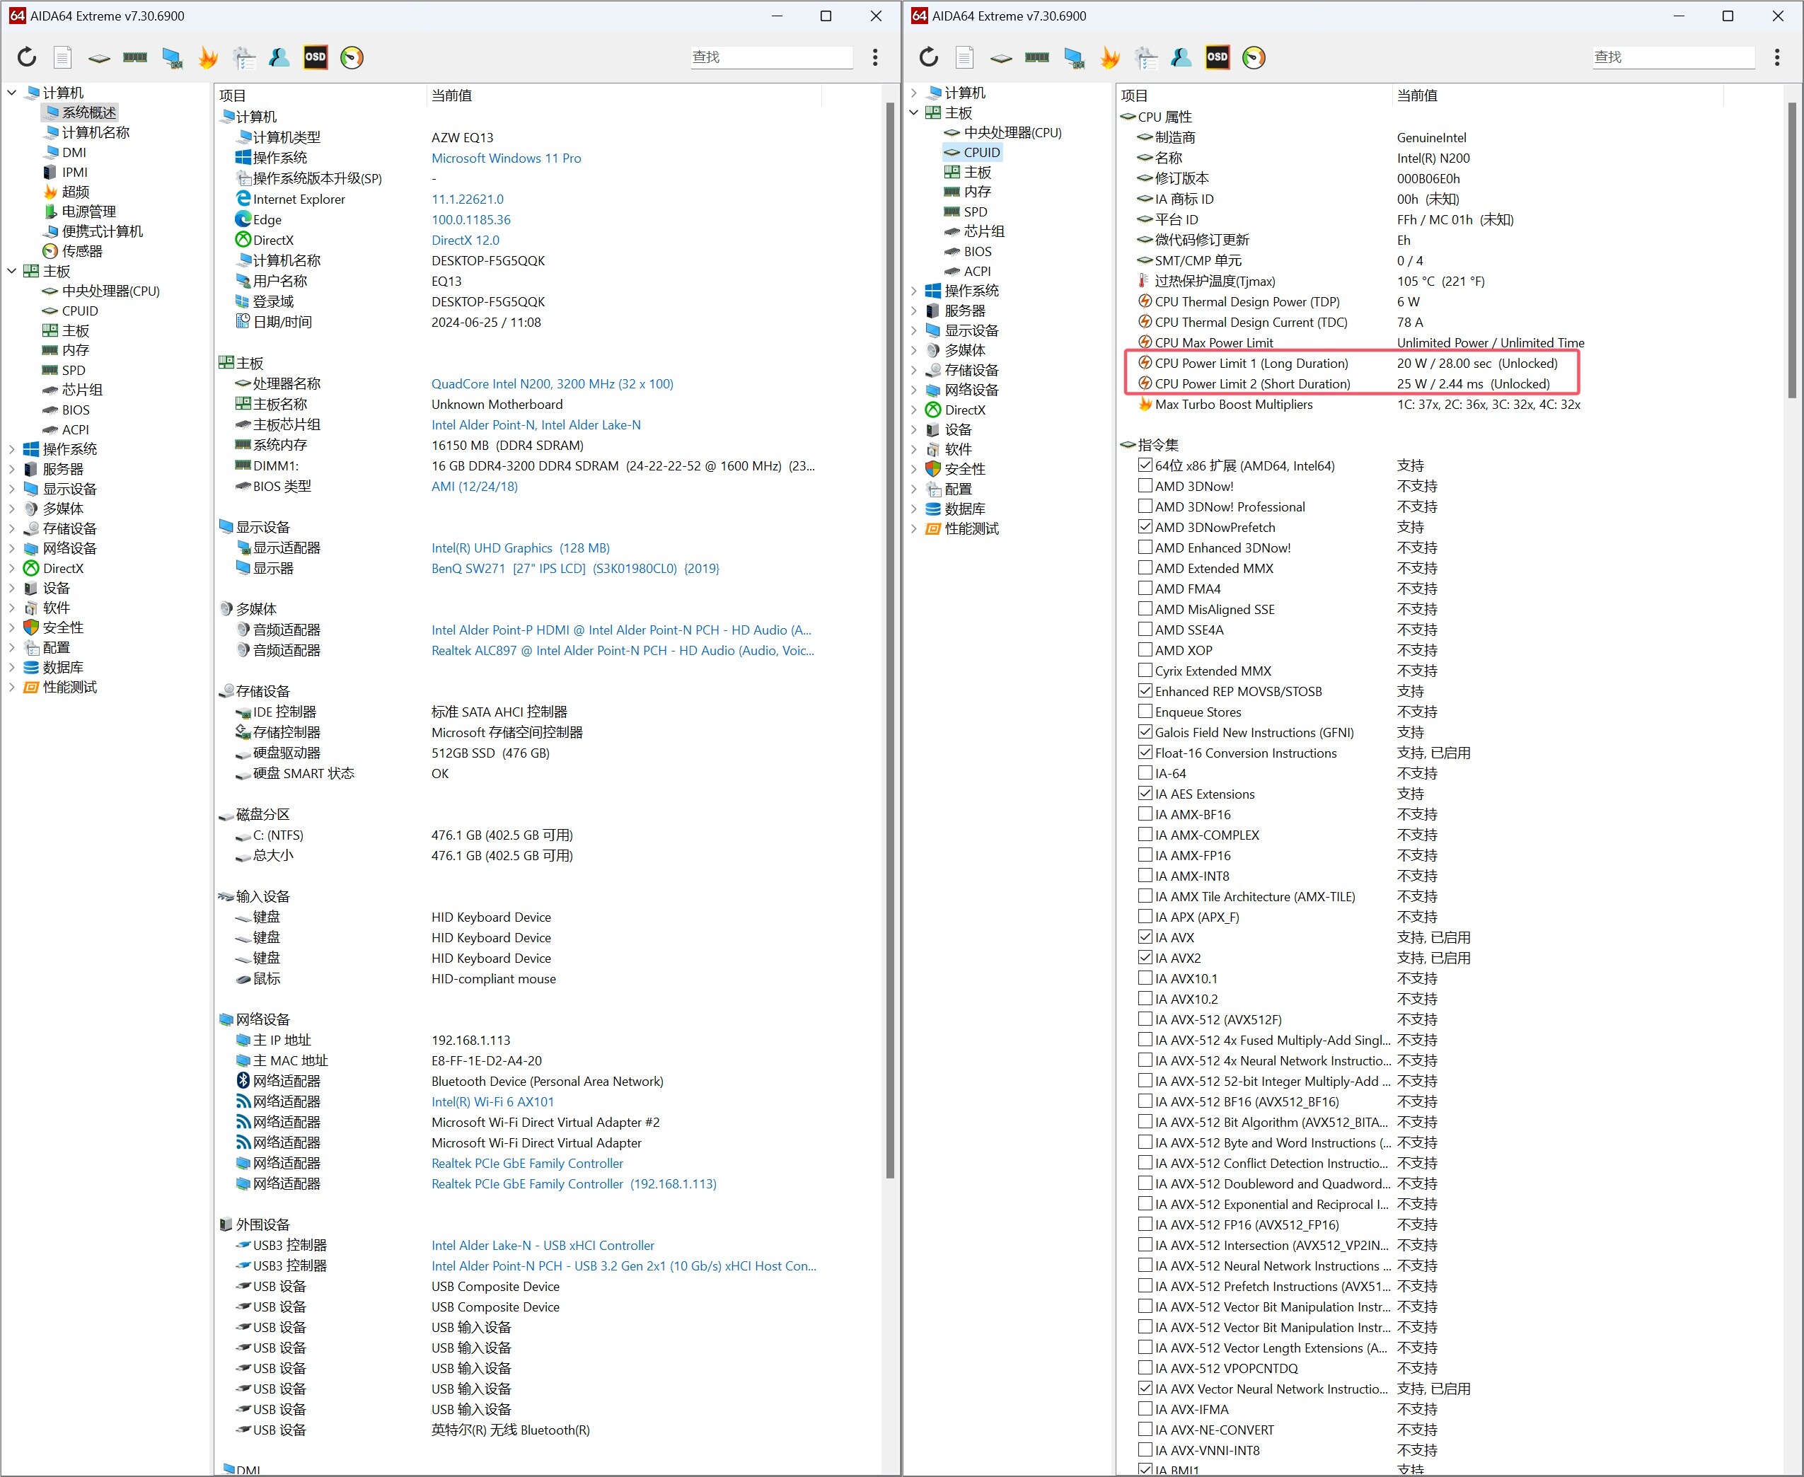Click the 查找 search field in left window

[x=770, y=57]
